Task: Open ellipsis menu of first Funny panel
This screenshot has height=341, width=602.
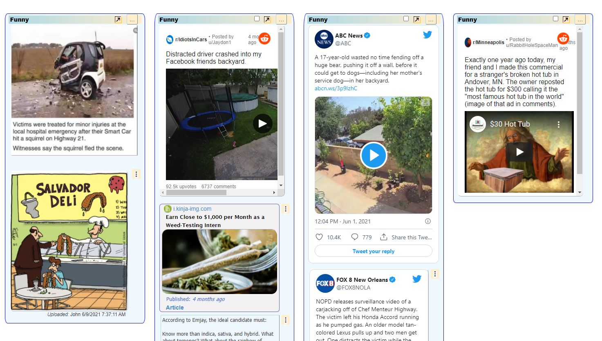Action: click(132, 20)
